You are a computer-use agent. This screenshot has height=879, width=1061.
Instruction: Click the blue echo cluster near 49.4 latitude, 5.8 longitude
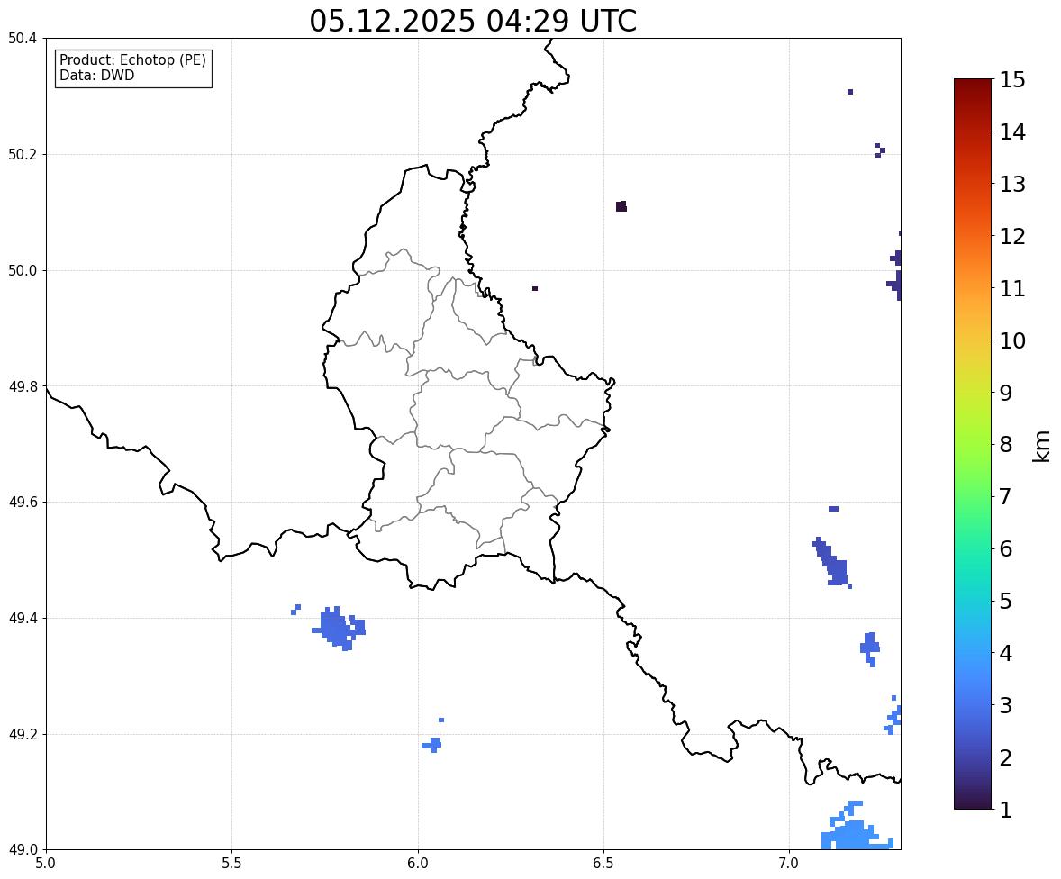click(336, 629)
